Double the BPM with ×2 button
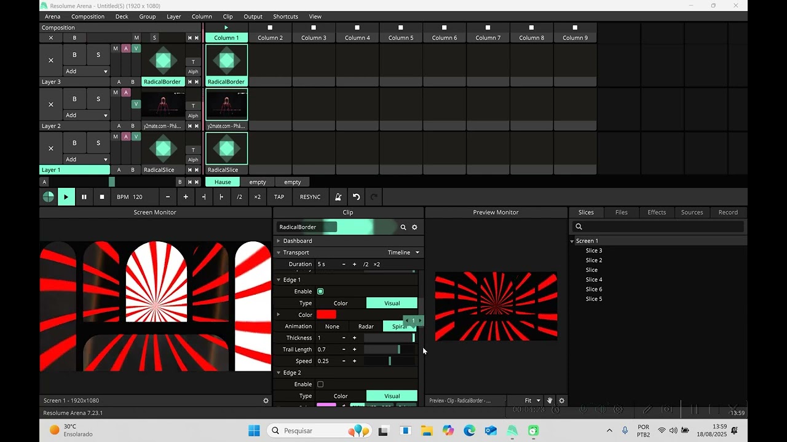The image size is (787, 442). pos(257,197)
